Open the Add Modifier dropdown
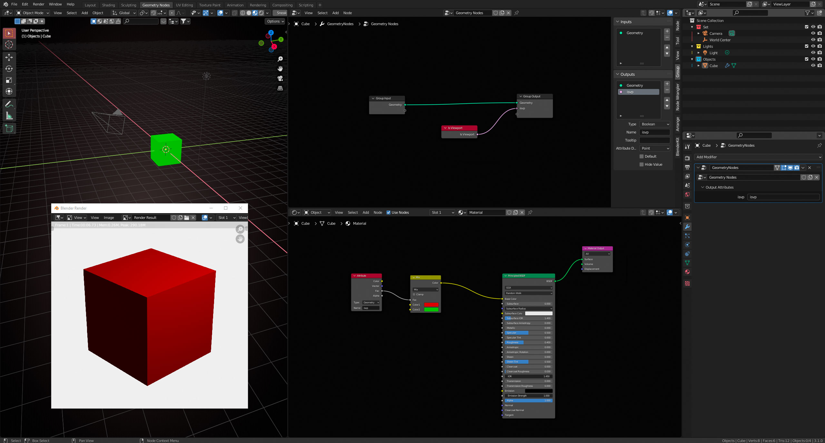This screenshot has height=443, width=825. tap(758, 157)
